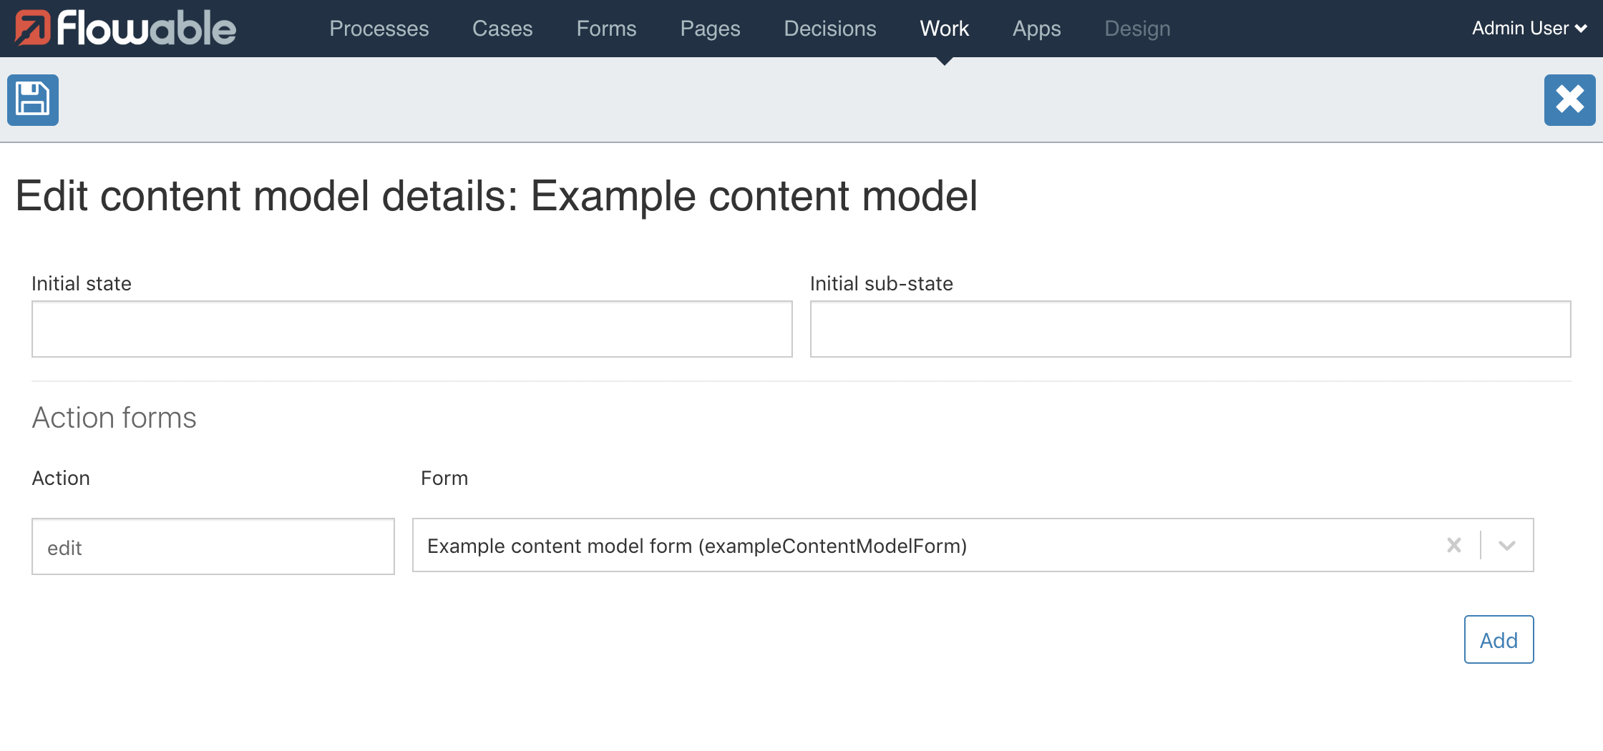Select the Work tab
Screen dimensions: 1603x751
[944, 29]
